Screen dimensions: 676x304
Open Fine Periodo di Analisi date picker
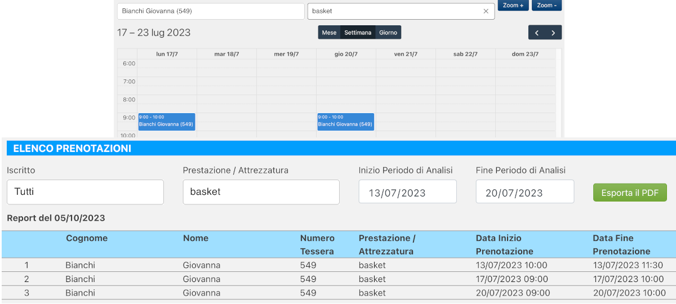coord(524,193)
